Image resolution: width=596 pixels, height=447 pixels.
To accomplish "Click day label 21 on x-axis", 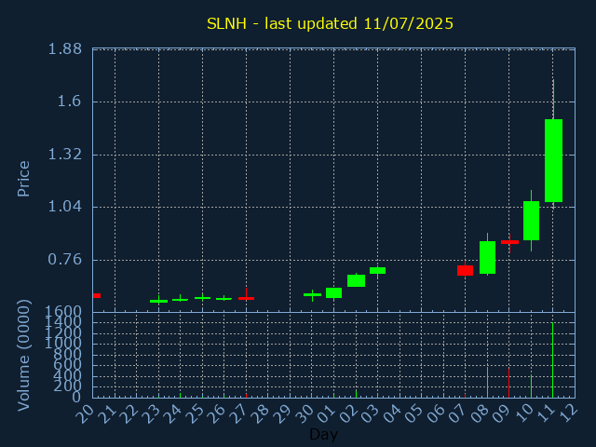I will click(106, 413).
